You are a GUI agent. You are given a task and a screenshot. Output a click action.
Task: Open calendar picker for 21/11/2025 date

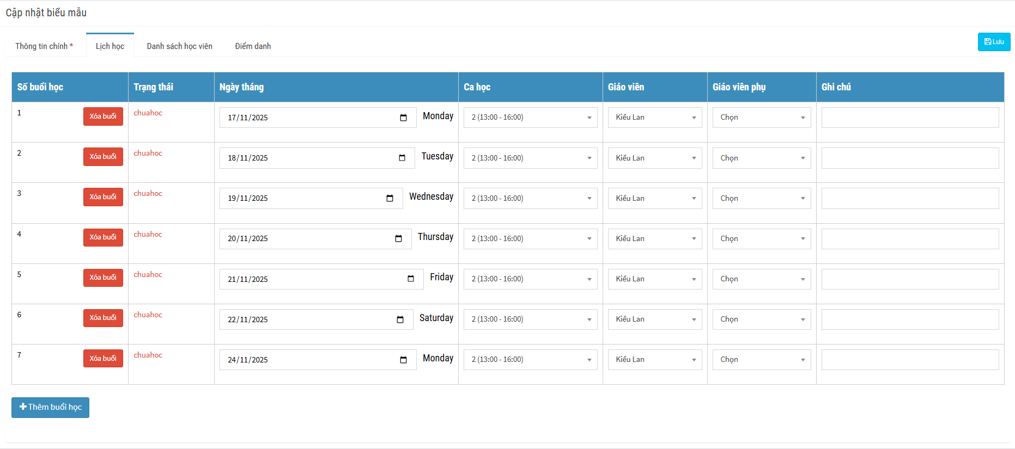pos(411,279)
